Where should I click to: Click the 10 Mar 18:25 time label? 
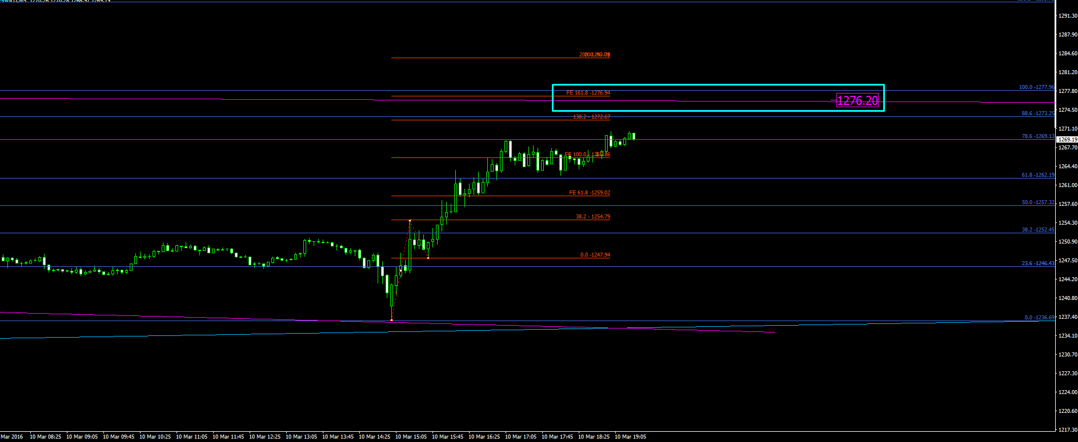point(594,437)
